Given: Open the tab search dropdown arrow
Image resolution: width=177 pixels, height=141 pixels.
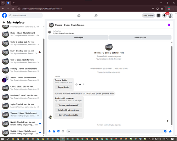Looking at the screenshot, I should (x=3, y=3).
